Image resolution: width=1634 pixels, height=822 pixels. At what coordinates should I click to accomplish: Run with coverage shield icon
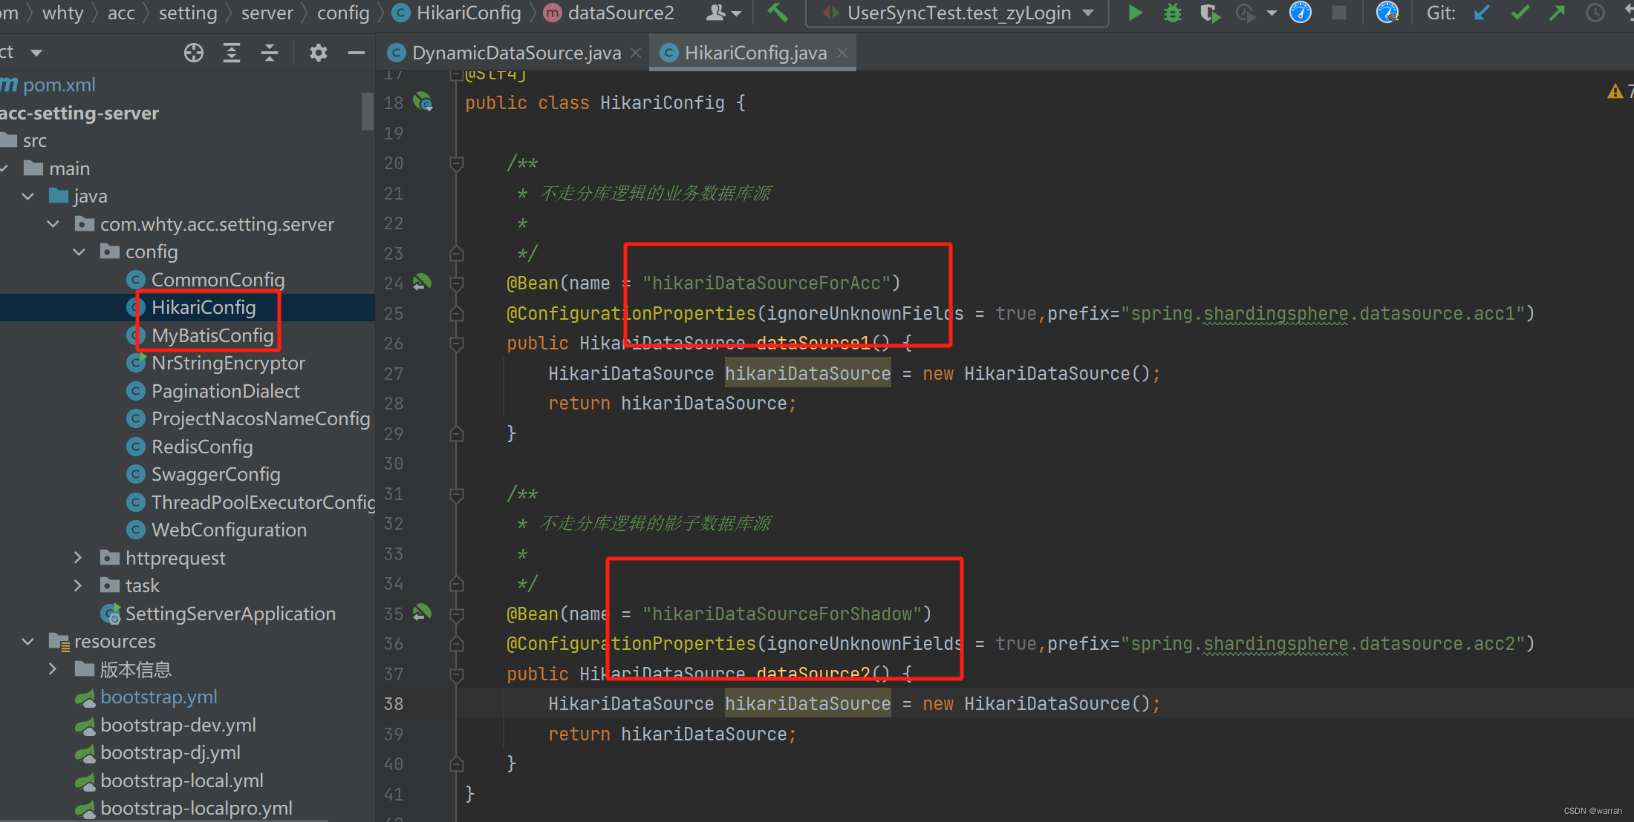click(1210, 13)
